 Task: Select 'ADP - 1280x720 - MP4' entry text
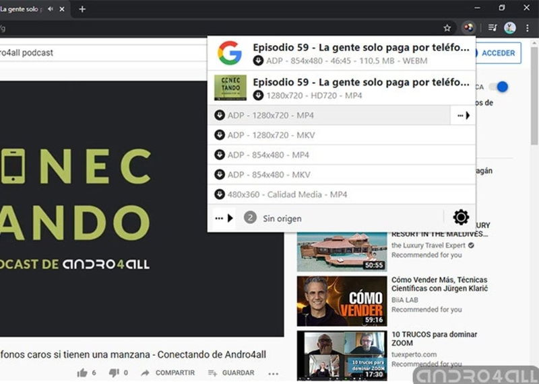pyautogui.click(x=271, y=116)
